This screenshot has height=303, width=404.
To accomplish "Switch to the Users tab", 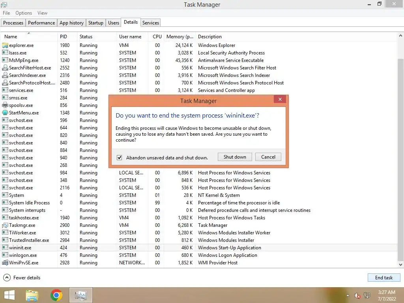I will [x=114, y=22].
